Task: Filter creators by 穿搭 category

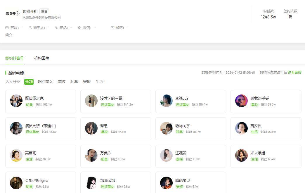Action: pos(87,82)
